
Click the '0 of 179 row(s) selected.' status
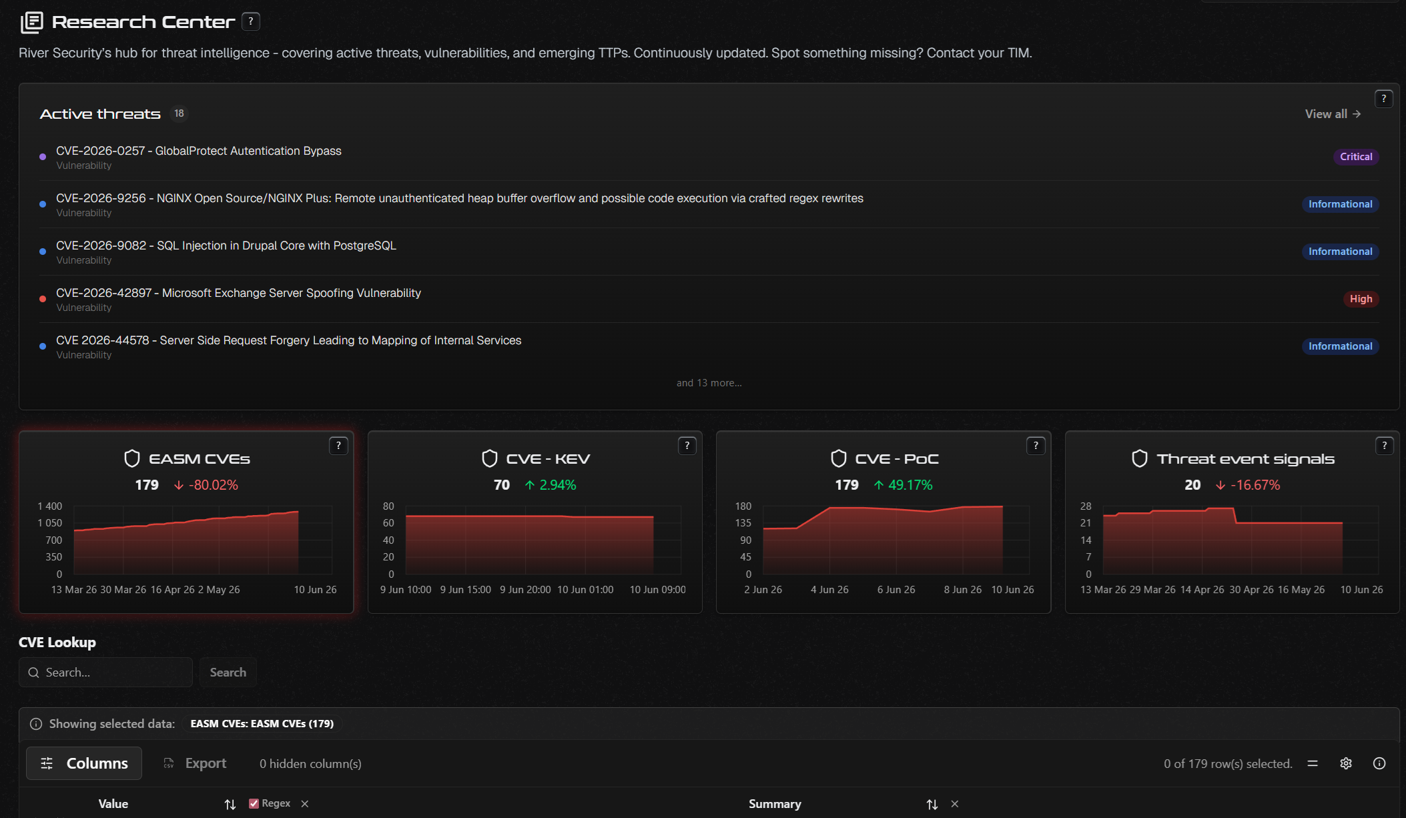1228,764
